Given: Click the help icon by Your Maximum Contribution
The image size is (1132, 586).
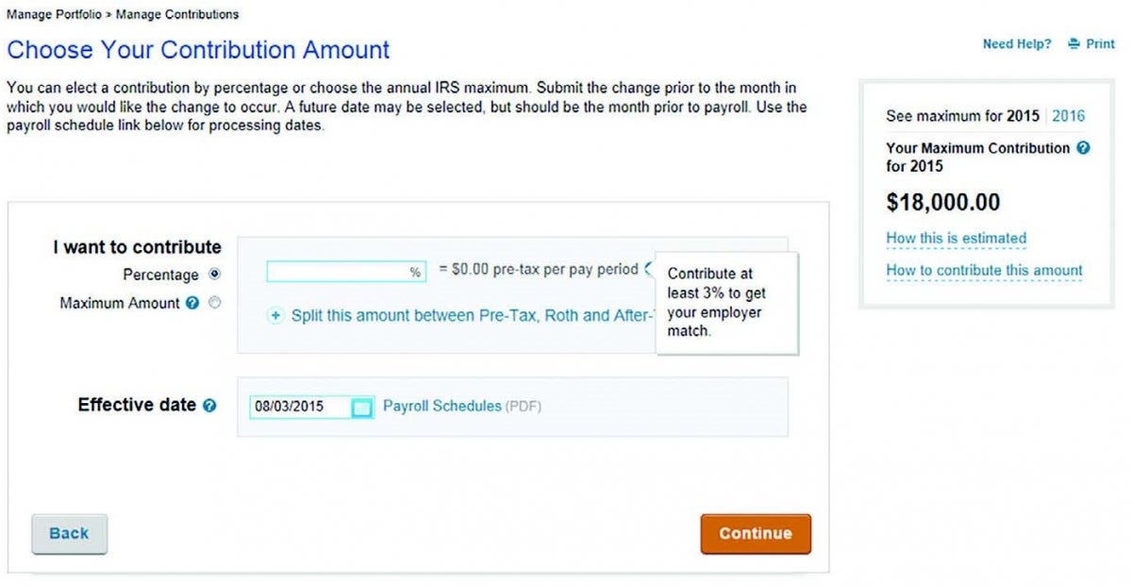Looking at the screenshot, I should point(1084,148).
